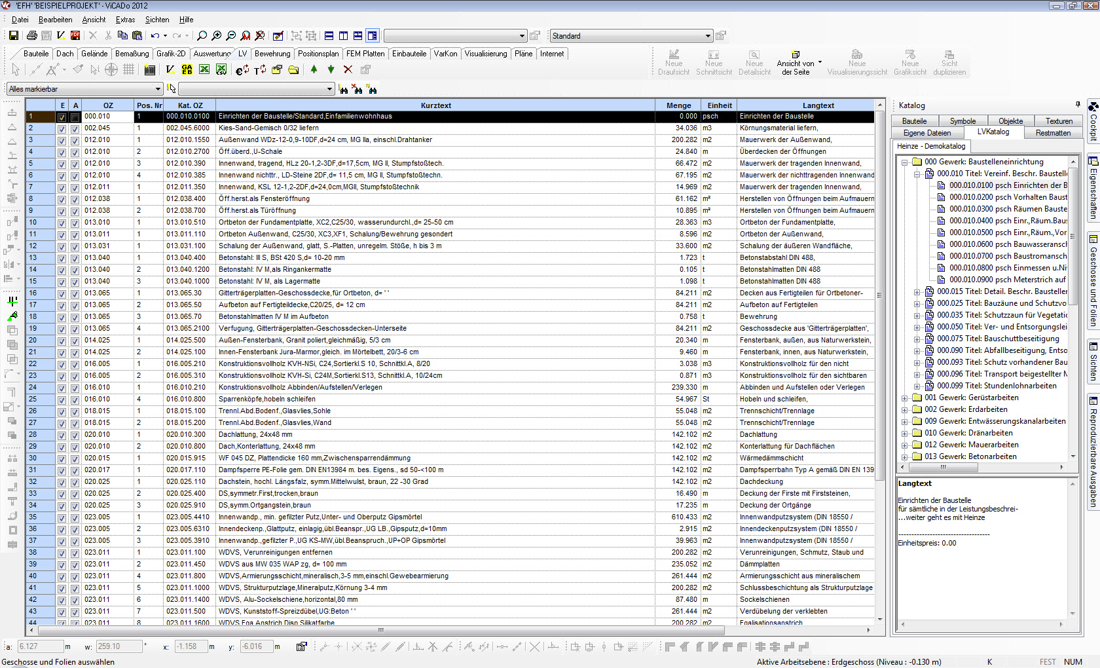Toggle column A checkbox in row 22
Screen dimensions: 1100x668
point(75,364)
